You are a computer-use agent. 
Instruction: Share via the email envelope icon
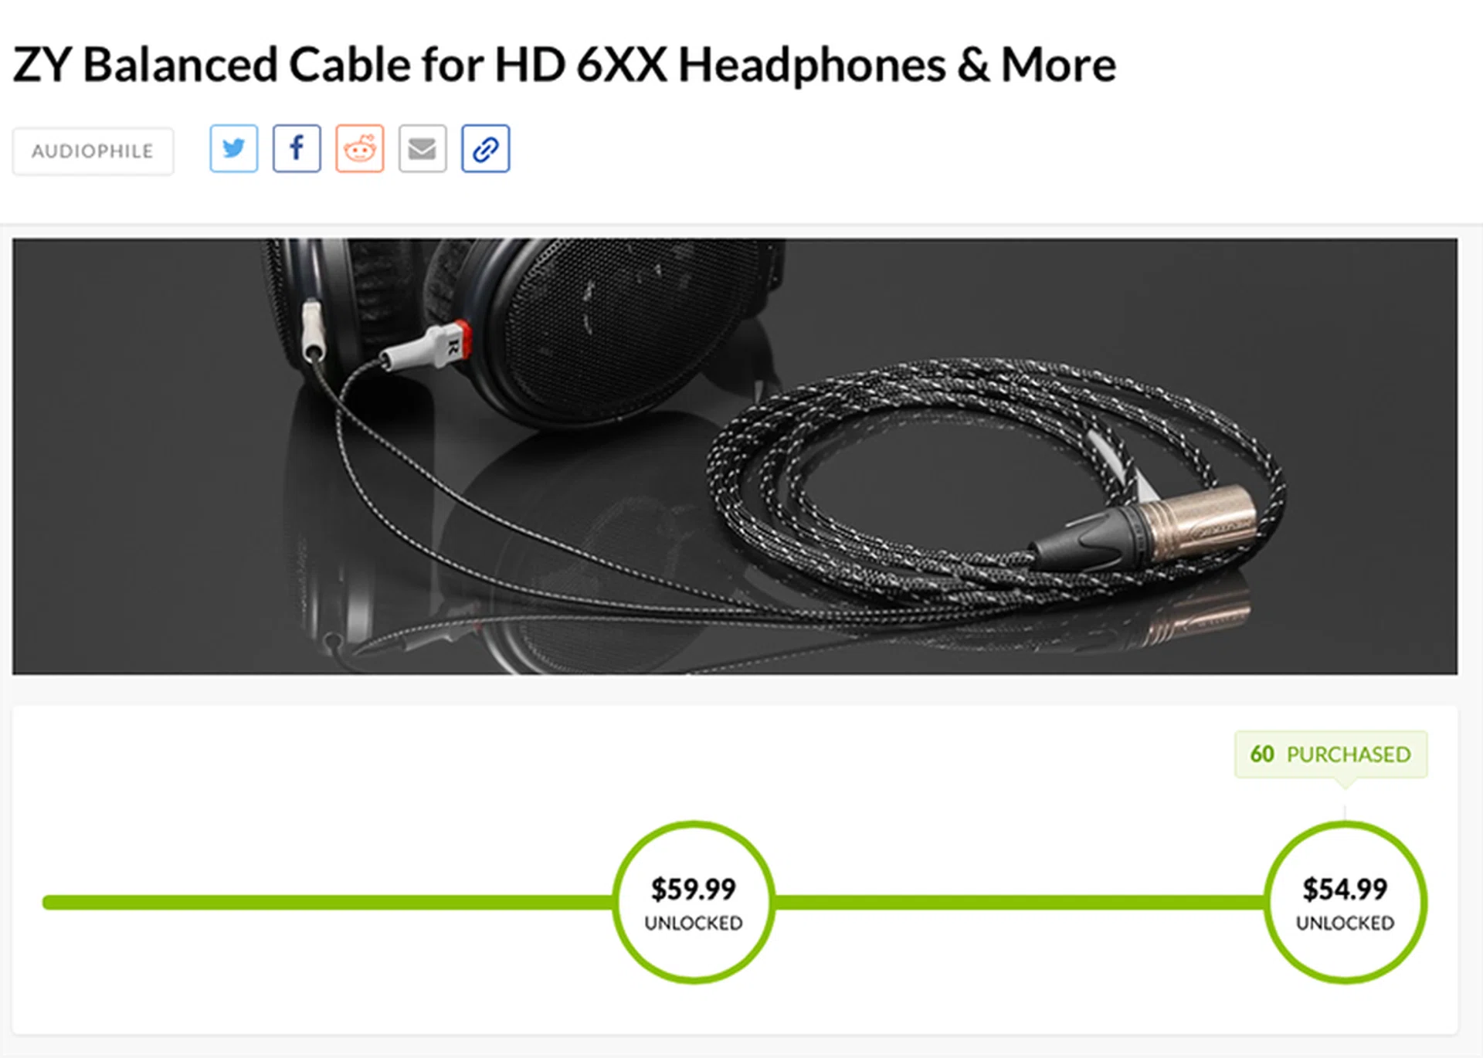423,148
